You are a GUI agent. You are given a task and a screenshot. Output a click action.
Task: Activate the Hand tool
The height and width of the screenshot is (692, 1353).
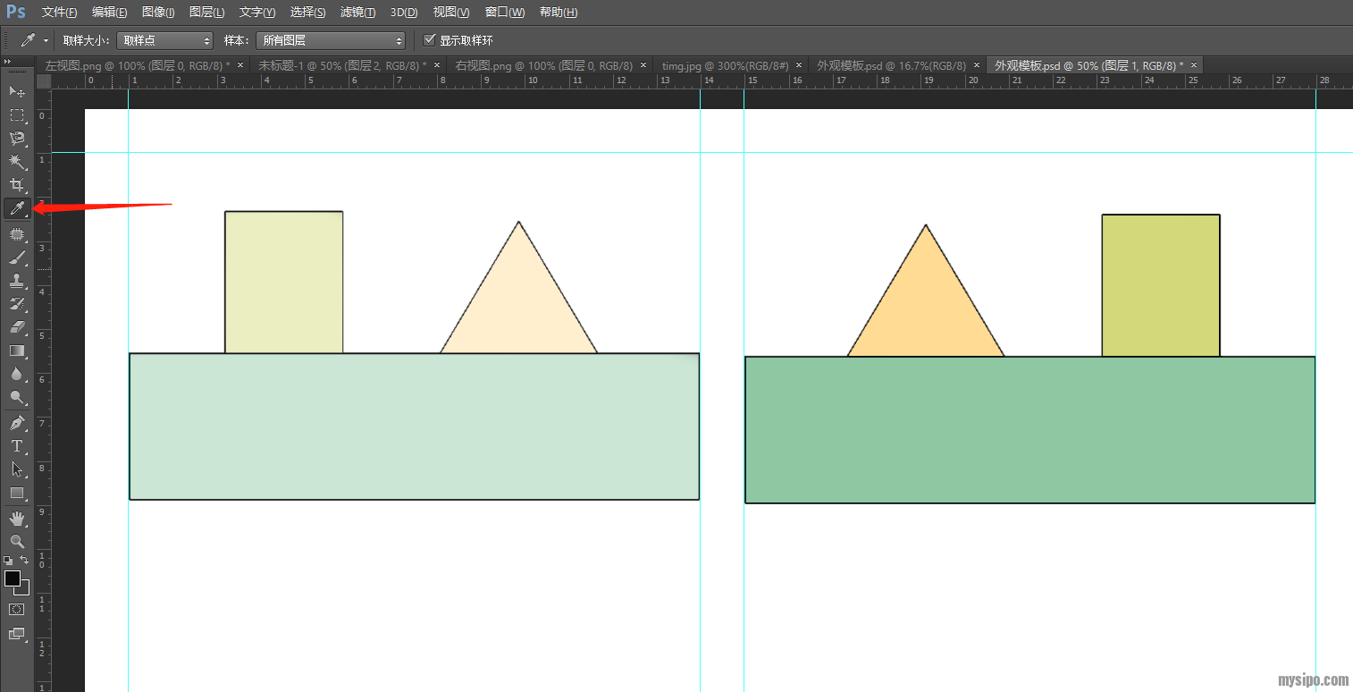[16, 519]
